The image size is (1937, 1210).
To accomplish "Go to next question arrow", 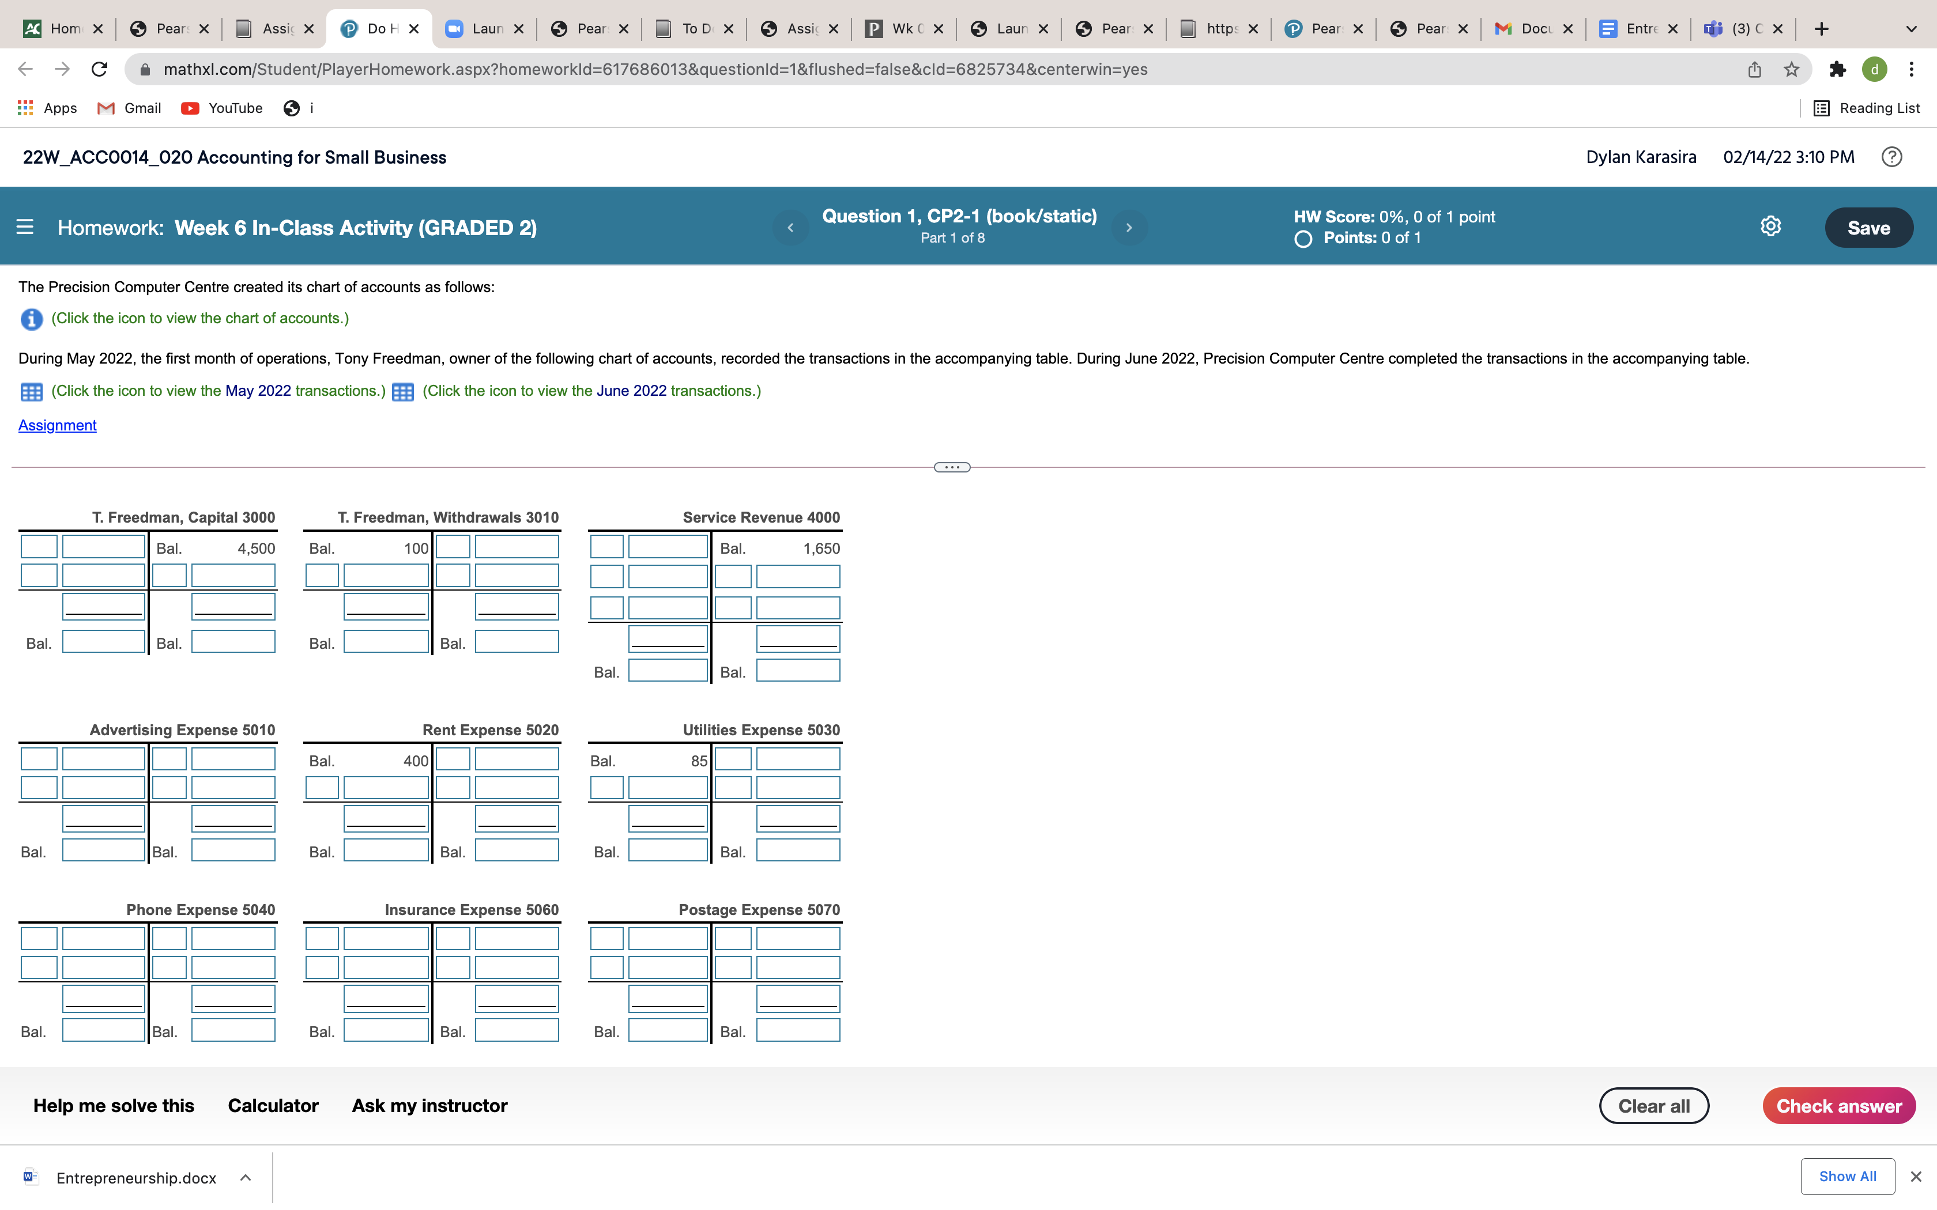I will (1129, 227).
